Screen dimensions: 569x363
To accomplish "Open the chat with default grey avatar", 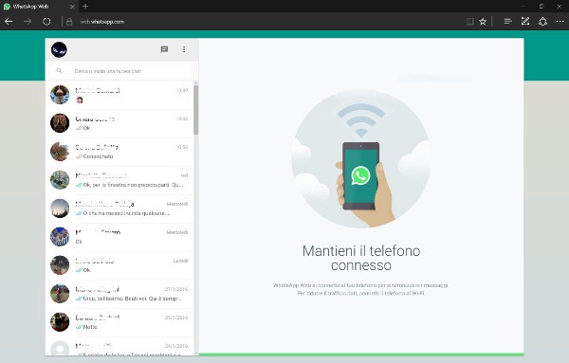I will 119,346.
